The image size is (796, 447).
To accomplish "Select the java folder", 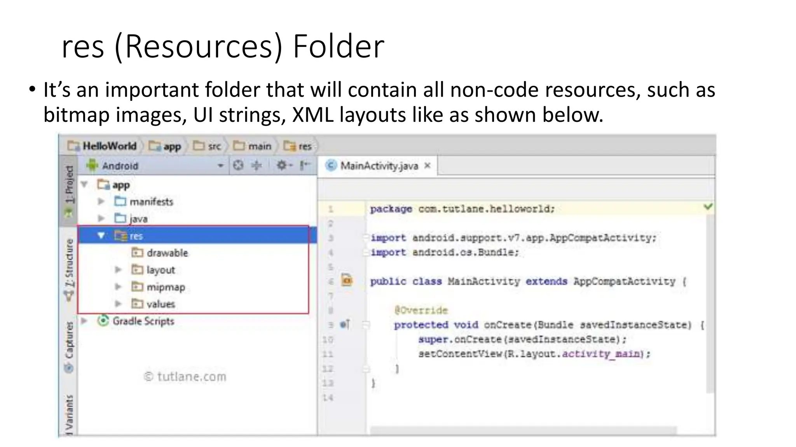I will [x=131, y=218].
